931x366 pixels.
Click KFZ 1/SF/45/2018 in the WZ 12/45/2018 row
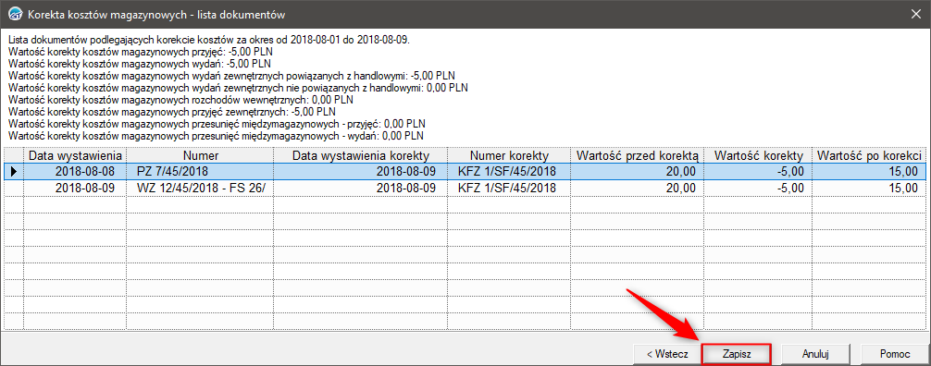[509, 189]
